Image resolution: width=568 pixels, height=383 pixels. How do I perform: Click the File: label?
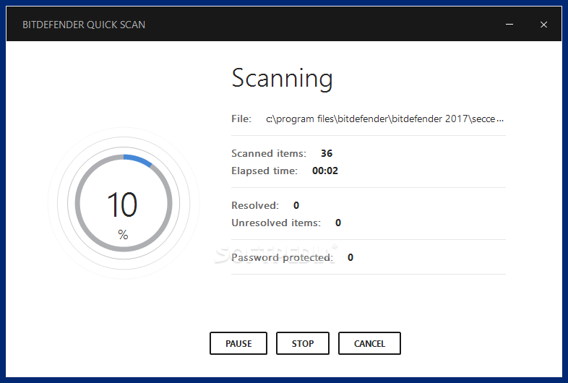(241, 119)
